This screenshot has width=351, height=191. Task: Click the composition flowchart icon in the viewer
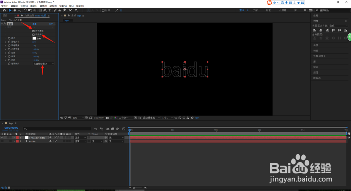point(188,118)
